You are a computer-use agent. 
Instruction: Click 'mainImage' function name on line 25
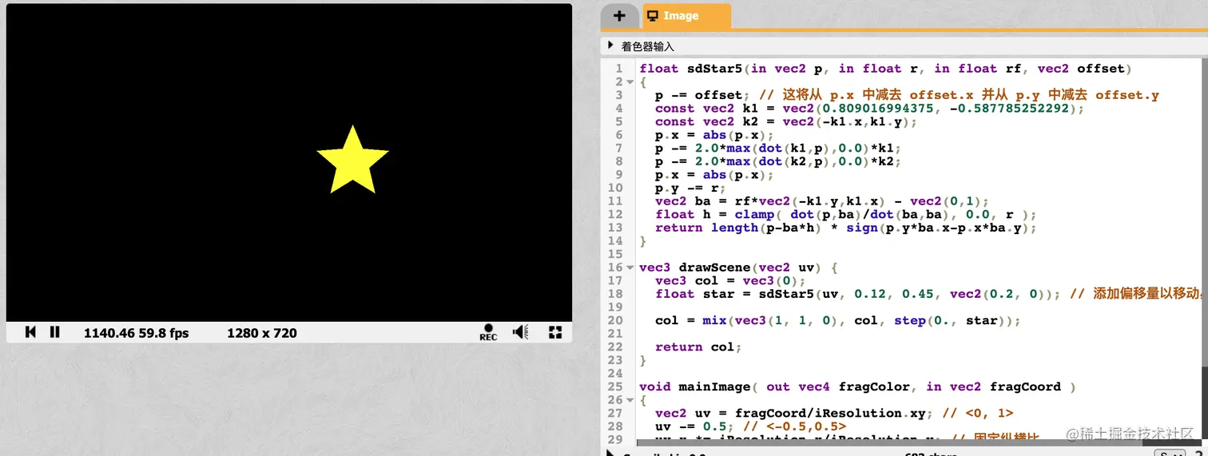[714, 387]
